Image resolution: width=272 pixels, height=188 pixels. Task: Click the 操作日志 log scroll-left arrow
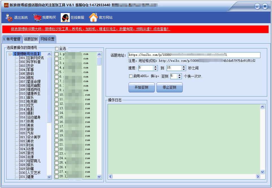(x=110, y=177)
